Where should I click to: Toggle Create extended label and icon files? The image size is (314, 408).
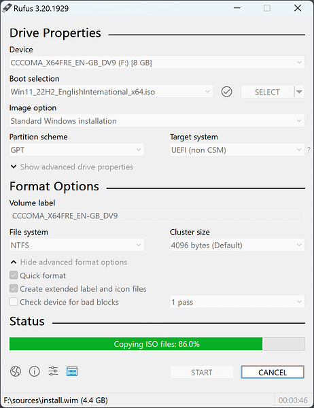point(14,288)
